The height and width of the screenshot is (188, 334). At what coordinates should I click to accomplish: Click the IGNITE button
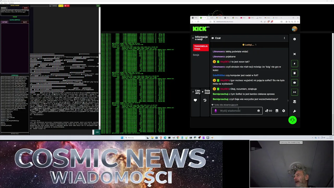point(26,8)
